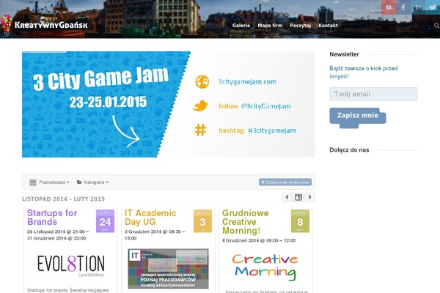Click Dodaj swoje wydarzenie button
The width and height of the screenshot is (440, 293).
pyautogui.click(x=285, y=182)
